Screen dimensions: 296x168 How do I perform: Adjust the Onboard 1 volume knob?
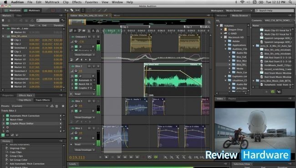click(76, 42)
